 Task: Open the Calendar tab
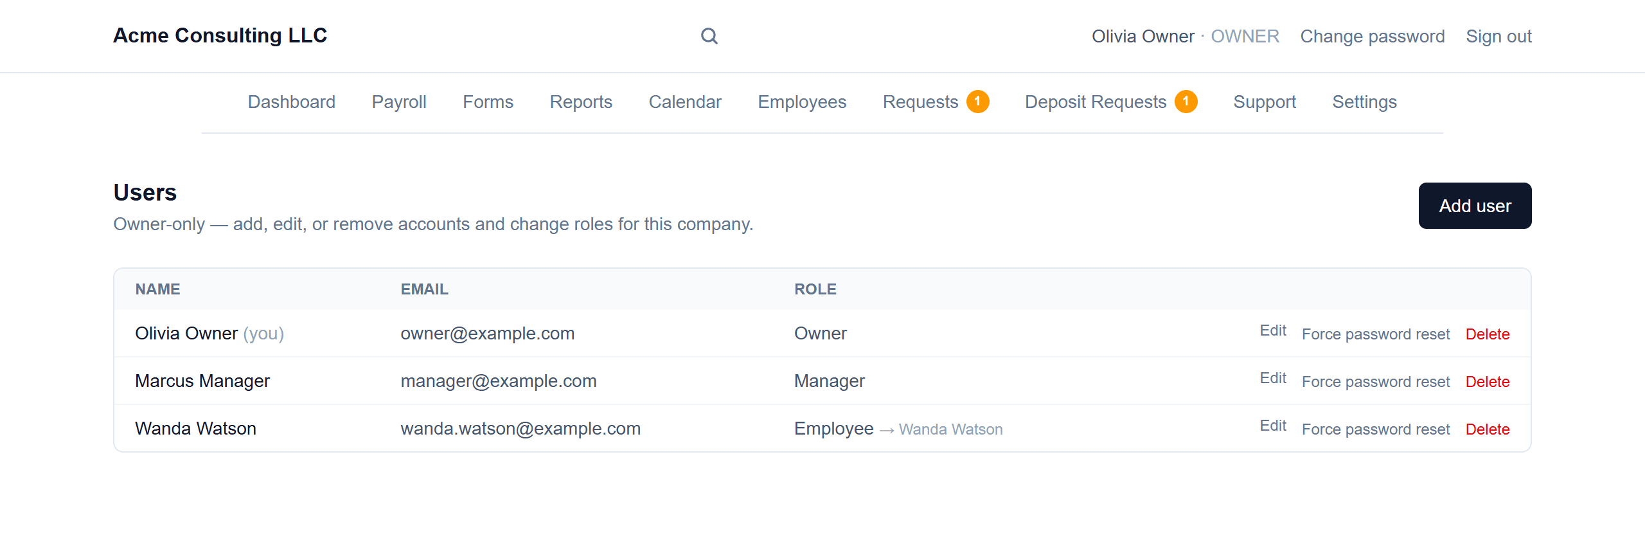coord(685,102)
